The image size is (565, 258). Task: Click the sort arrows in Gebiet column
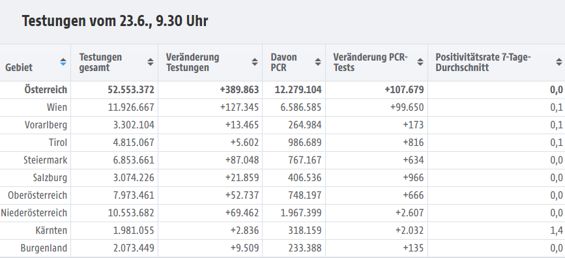pyautogui.click(x=63, y=62)
